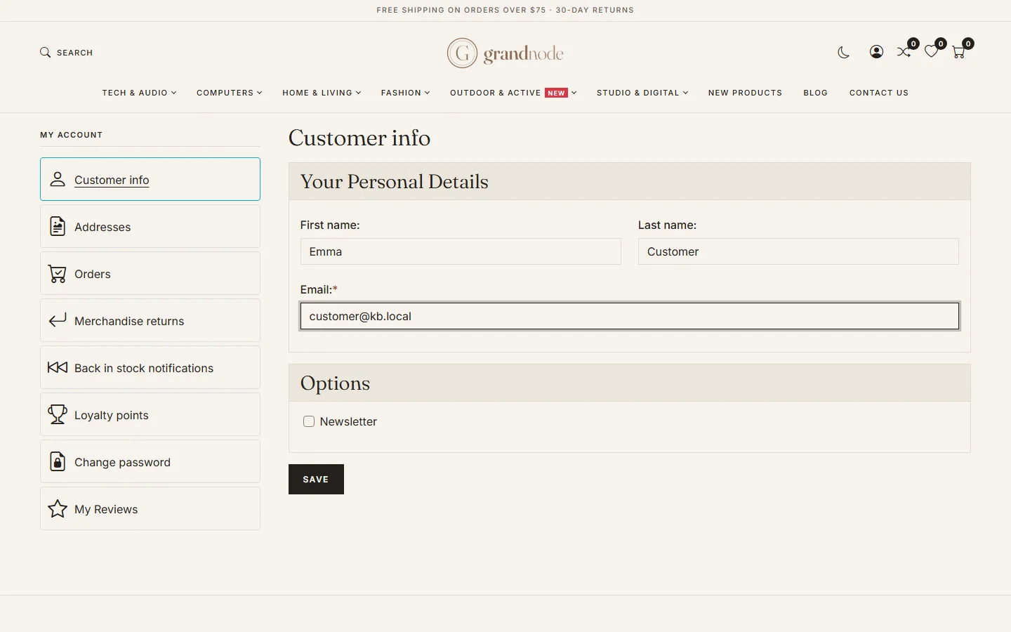Expand the Home & Living menu
Viewport: 1011px width, 632px height.
[322, 93]
